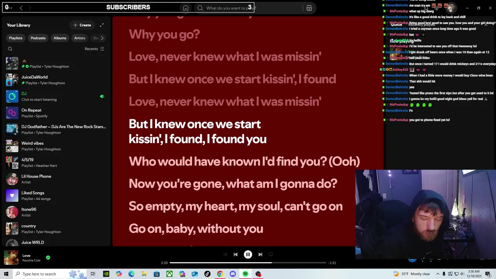The height and width of the screenshot is (279, 496).
Task: Click the Spotify taskbar icon
Action: pos(245,274)
